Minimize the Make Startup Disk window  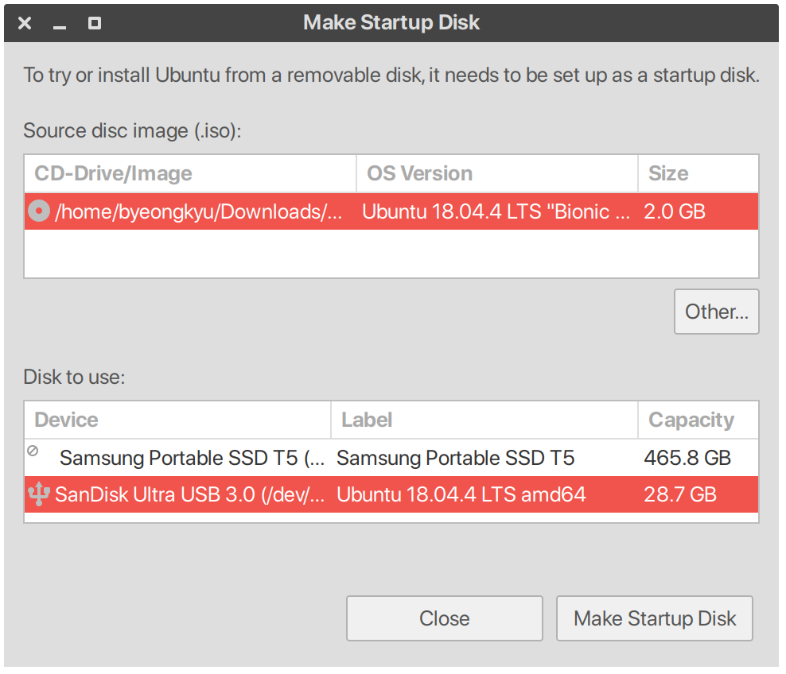[x=60, y=24]
